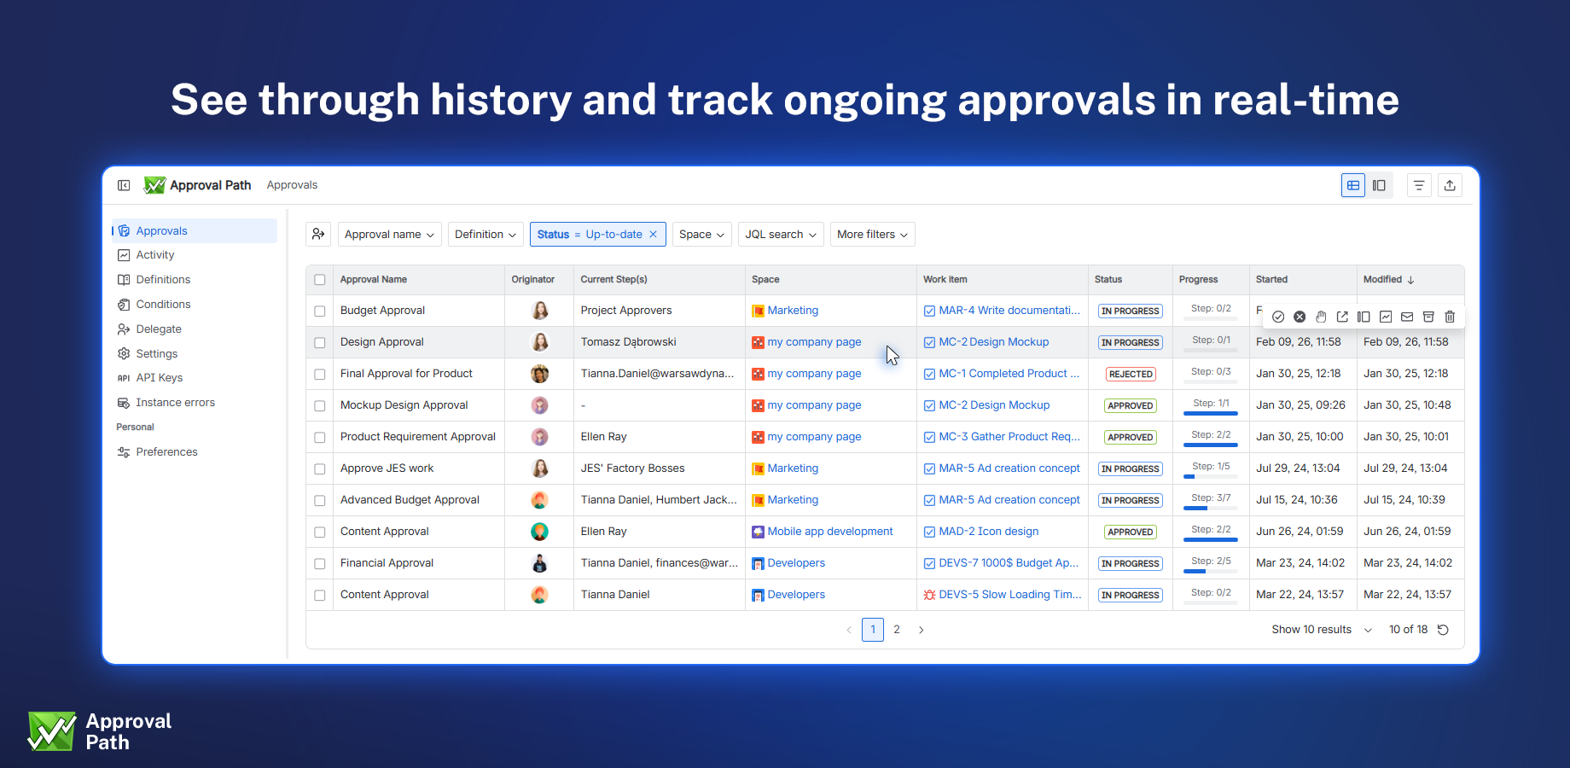Open Definitions in the sidebar
Image resolution: width=1570 pixels, height=768 pixels.
tap(162, 279)
